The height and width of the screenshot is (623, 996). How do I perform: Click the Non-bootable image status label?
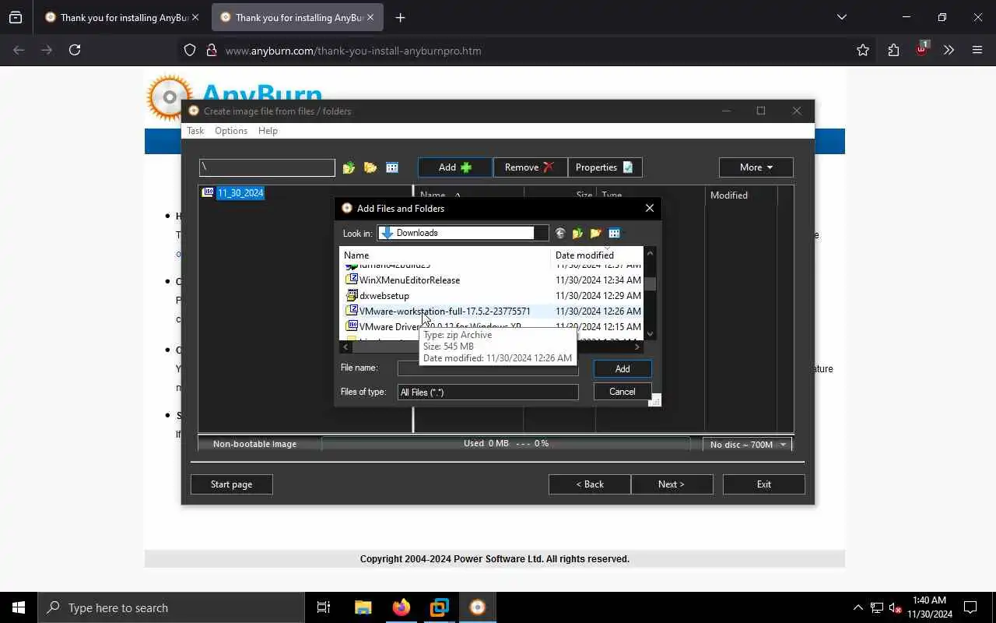pyautogui.click(x=254, y=444)
